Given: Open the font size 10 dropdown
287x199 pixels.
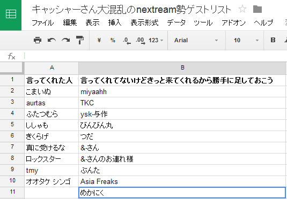Looking at the screenshot, I should 245,40.
